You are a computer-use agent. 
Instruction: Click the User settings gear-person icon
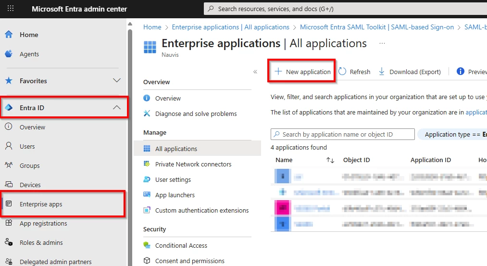click(147, 179)
